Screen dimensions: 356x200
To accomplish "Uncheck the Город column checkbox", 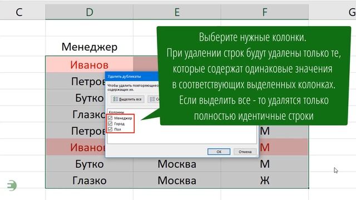I will 110,123.
